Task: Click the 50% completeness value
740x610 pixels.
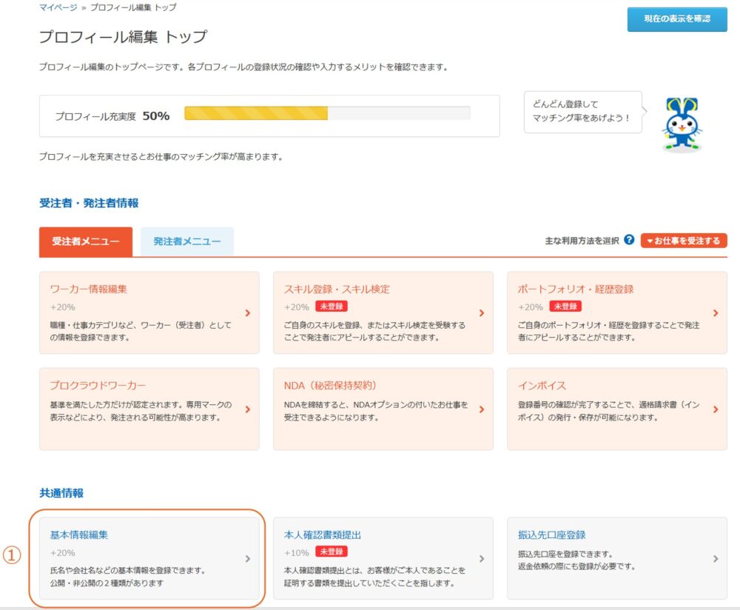Action: pos(156,115)
